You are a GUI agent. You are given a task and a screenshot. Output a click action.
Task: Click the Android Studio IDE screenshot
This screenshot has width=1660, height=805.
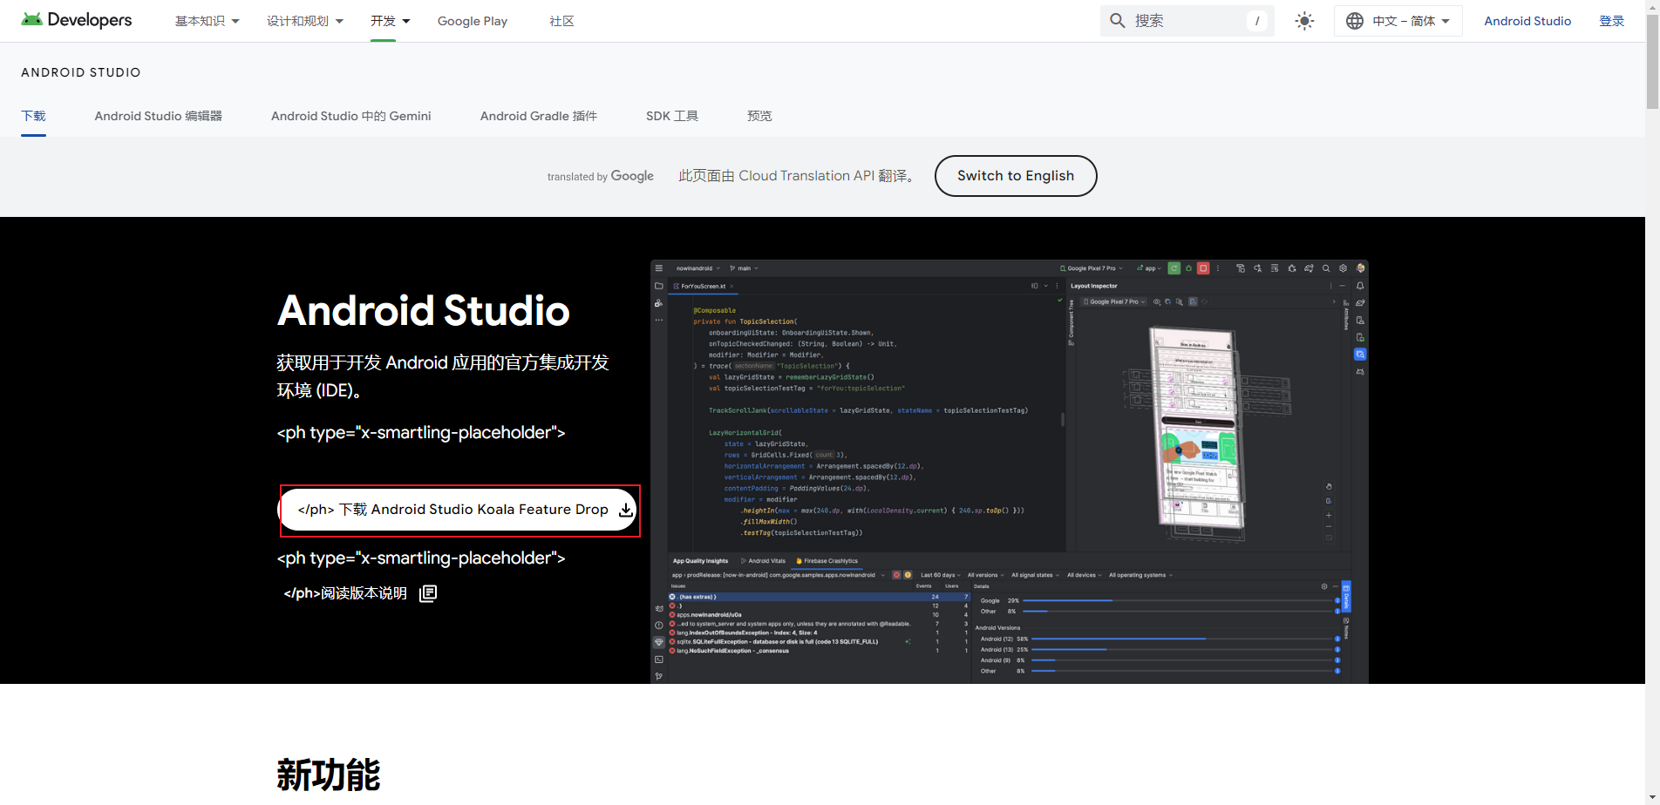[1009, 471]
